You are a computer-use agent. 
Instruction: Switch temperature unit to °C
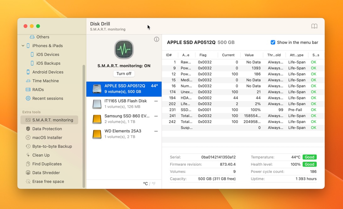146,184
